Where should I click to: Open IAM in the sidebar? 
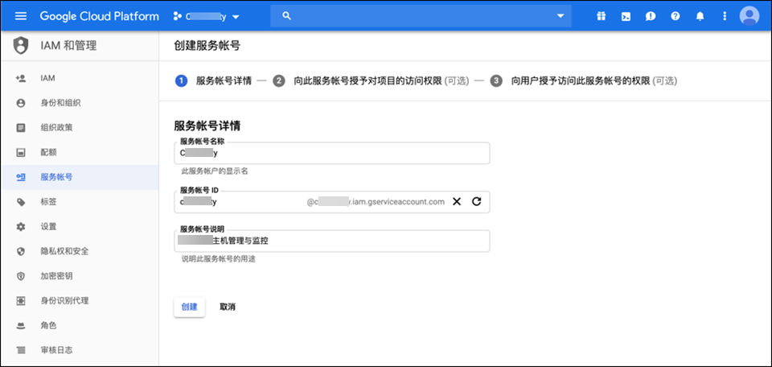[47, 78]
